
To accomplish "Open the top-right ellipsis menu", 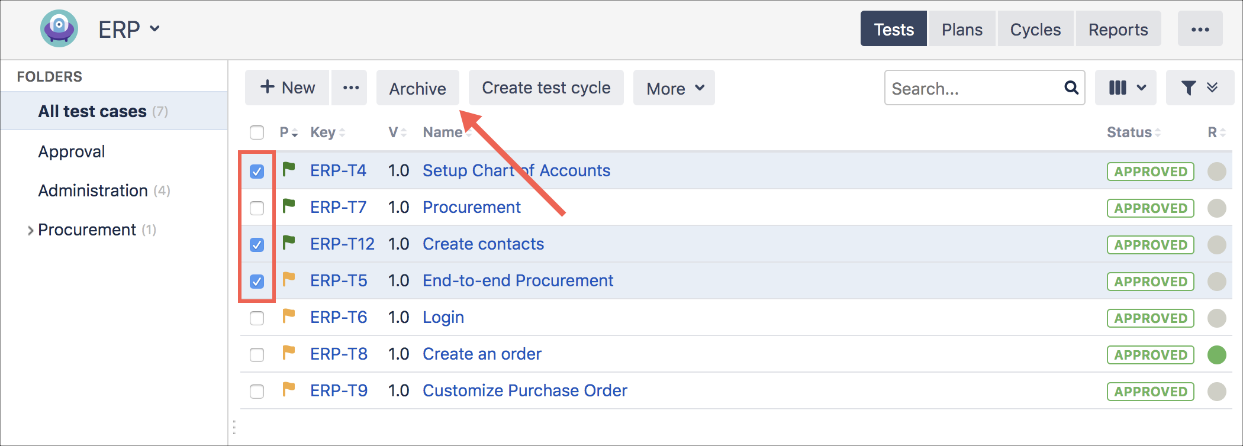I will pos(1200,29).
